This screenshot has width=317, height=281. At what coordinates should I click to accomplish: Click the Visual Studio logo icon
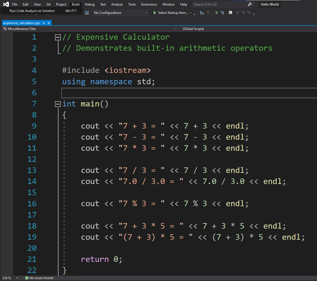(x=6, y=4)
